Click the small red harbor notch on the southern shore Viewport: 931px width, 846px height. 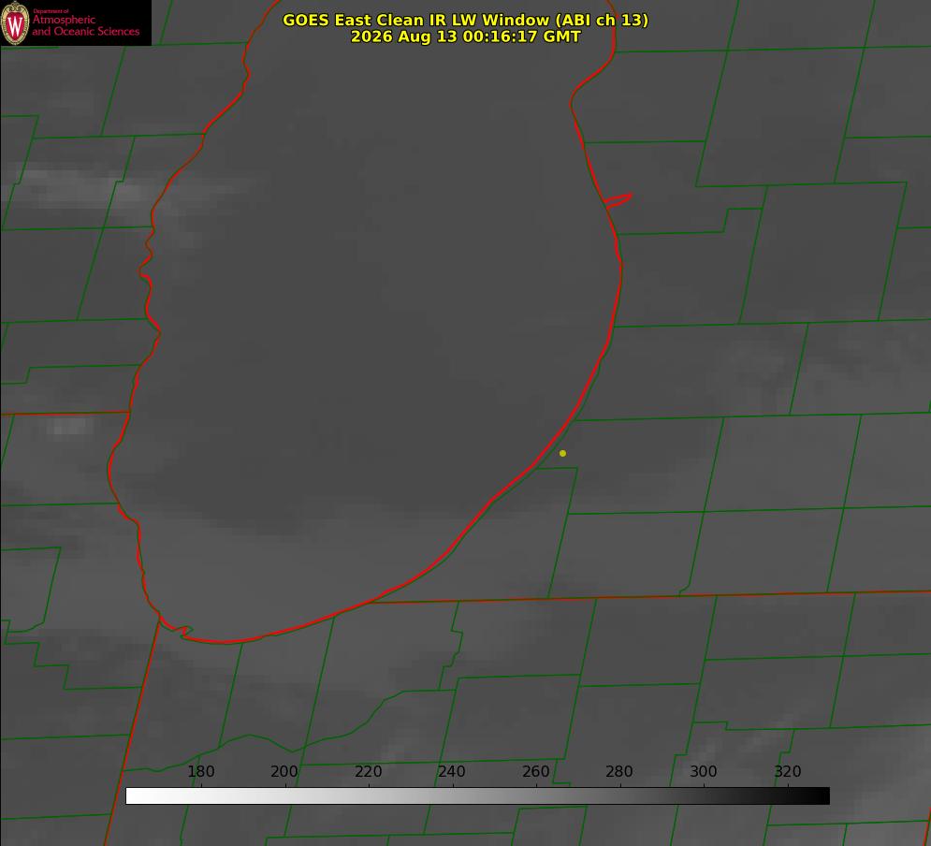point(182,632)
